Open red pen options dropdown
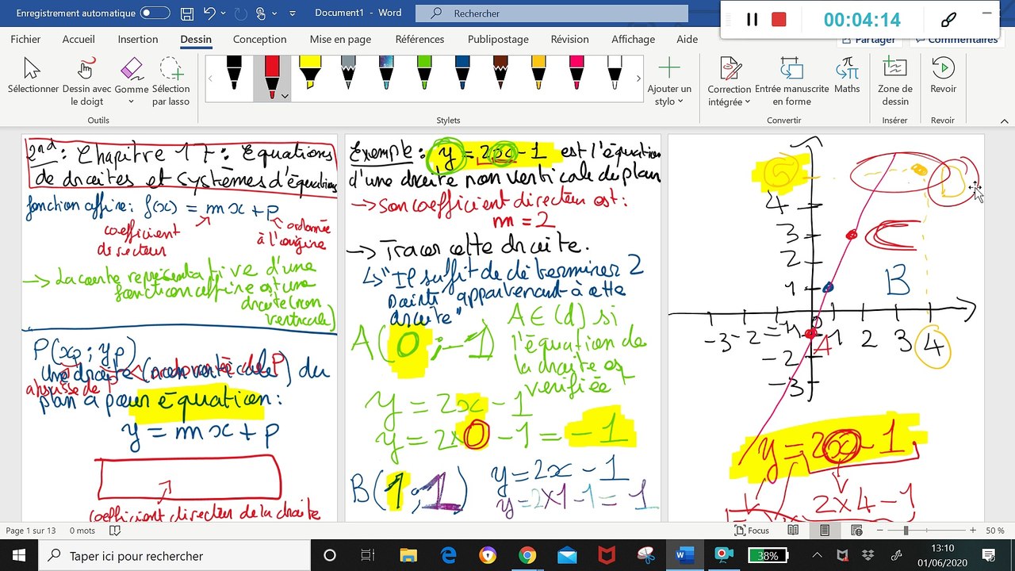 (285, 96)
